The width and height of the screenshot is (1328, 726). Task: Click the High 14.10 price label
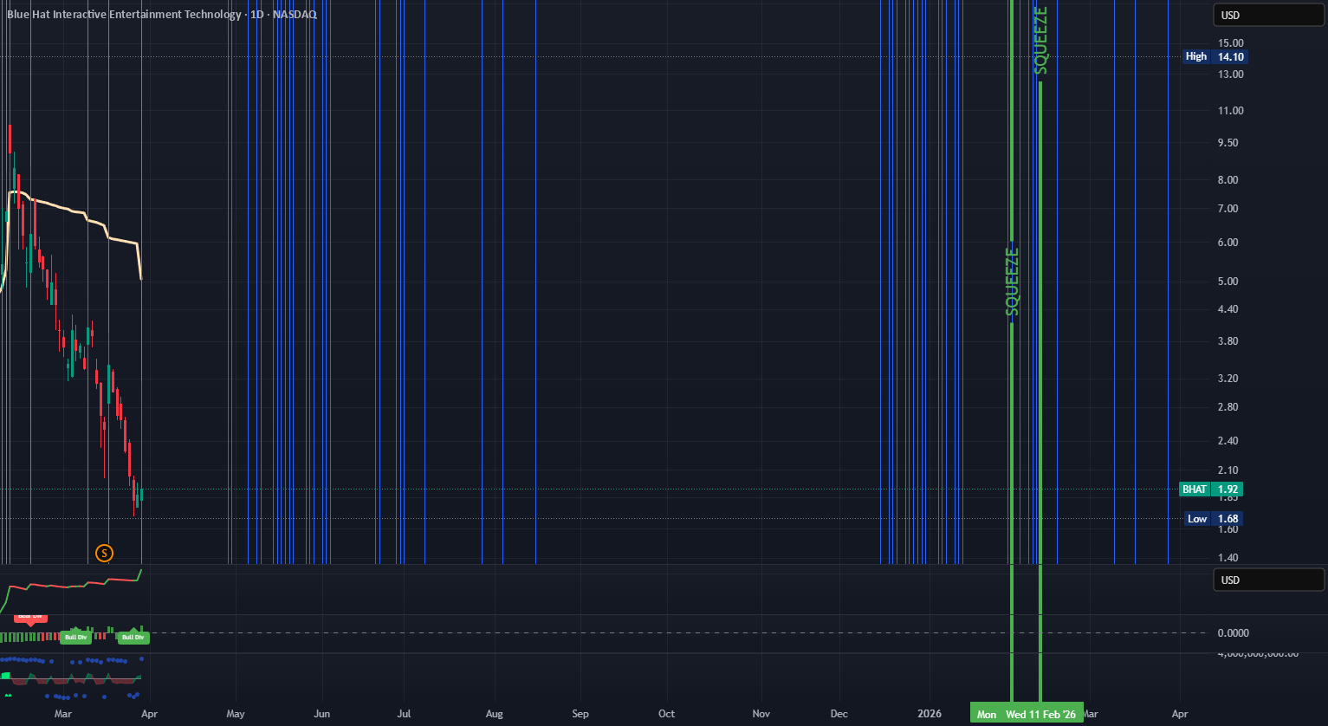coord(1215,56)
